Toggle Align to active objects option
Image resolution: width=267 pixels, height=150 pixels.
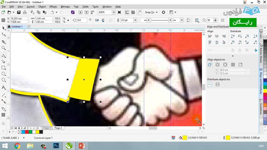[x=210, y=65]
